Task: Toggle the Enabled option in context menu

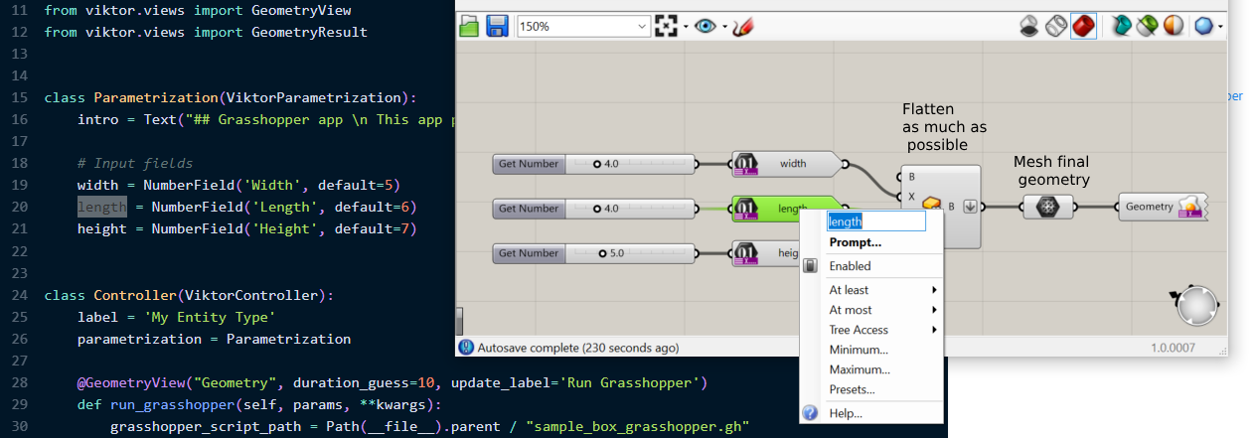Action: coord(850,266)
